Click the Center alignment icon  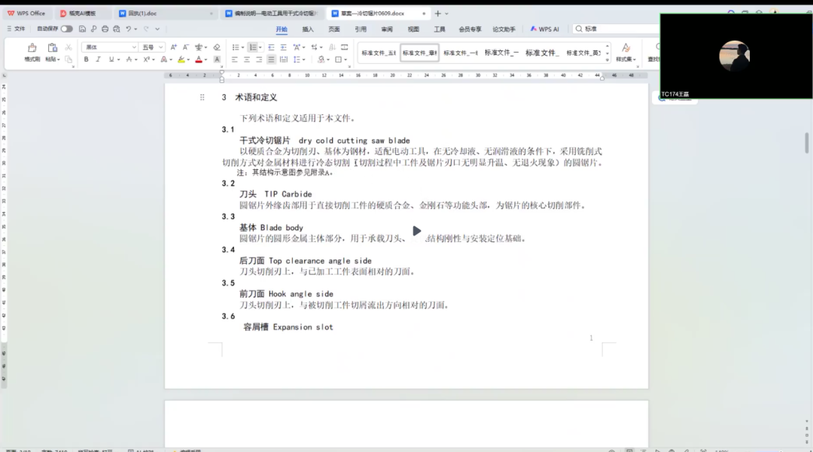point(246,59)
